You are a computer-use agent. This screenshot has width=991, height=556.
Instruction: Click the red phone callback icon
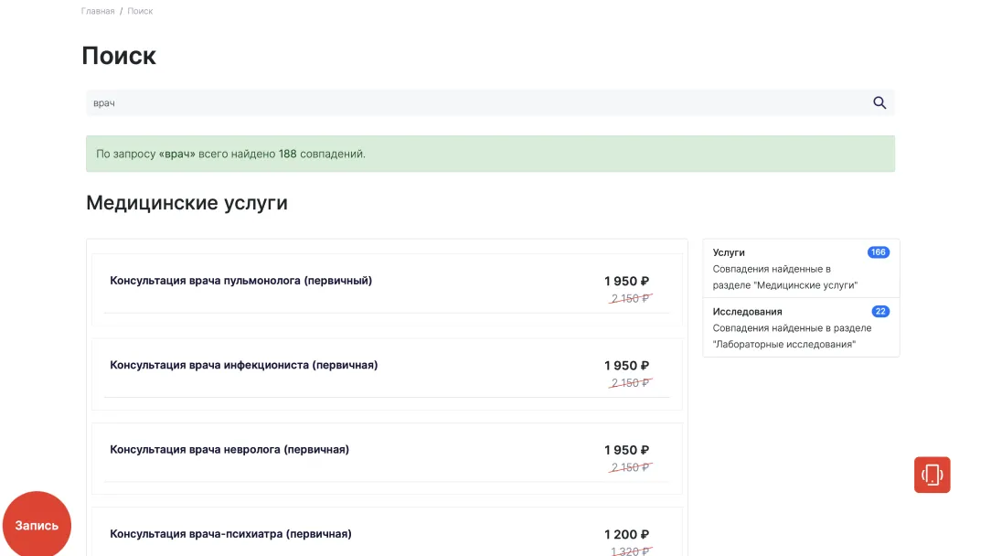pos(932,475)
